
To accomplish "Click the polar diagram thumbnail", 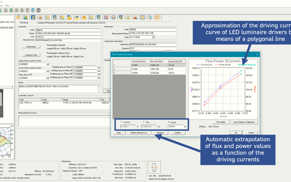I will (x=7, y=142).
